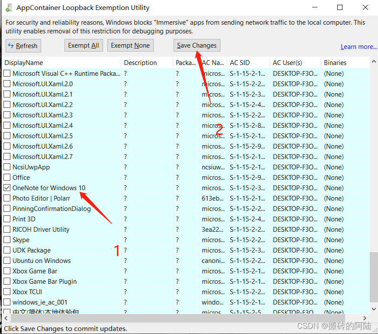Check the PinningConfirmationDialog box

[x=7, y=208]
